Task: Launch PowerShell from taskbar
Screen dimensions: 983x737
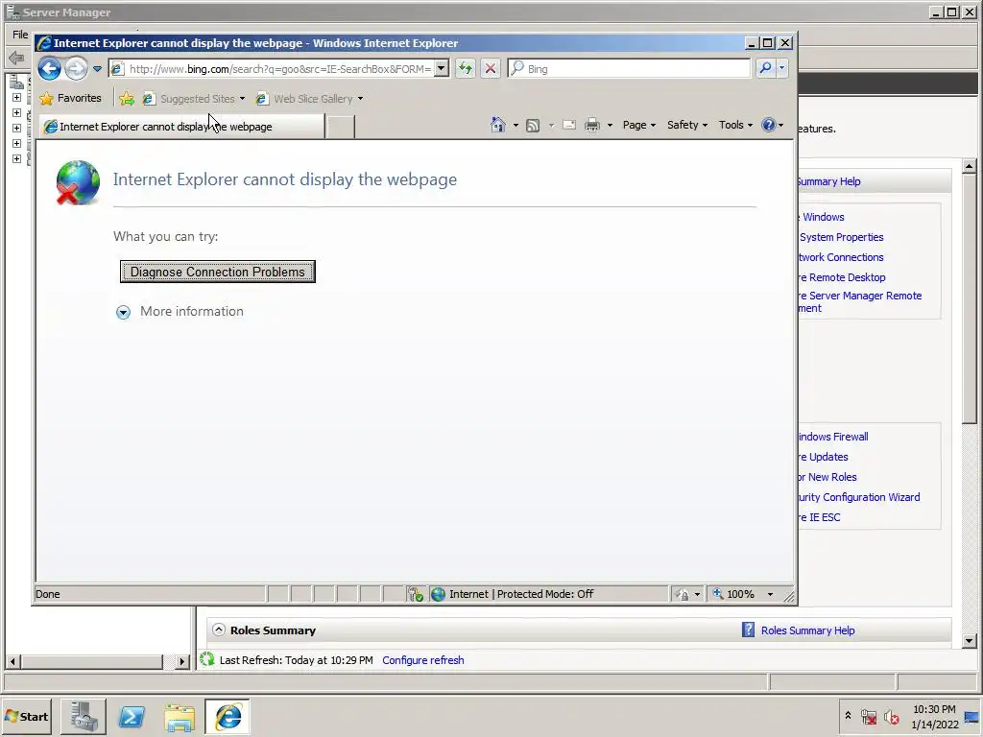Action: point(132,717)
